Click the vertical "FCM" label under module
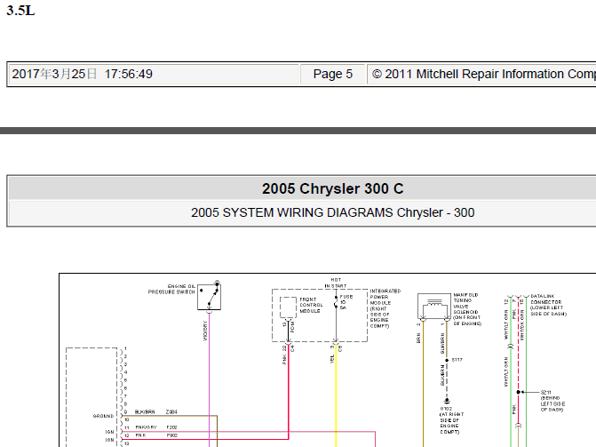This screenshot has height=447, width=596. pyautogui.click(x=292, y=327)
